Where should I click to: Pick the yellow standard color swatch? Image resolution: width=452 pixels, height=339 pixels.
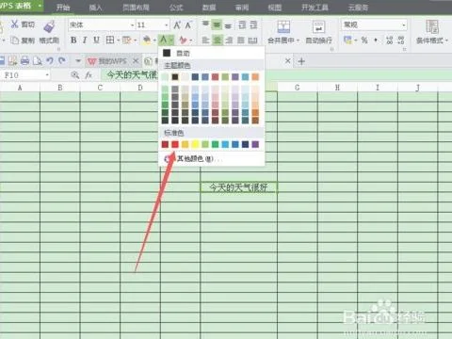pos(195,144)
